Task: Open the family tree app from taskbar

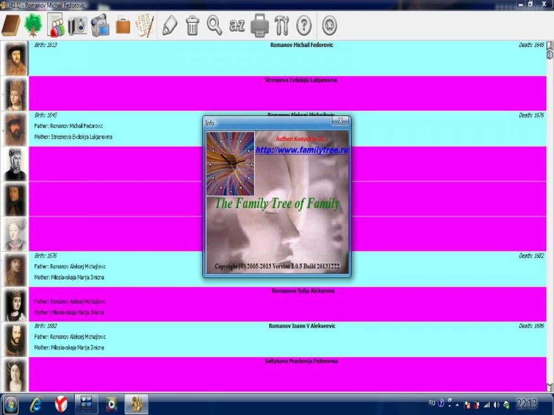Action: (136, 404)
